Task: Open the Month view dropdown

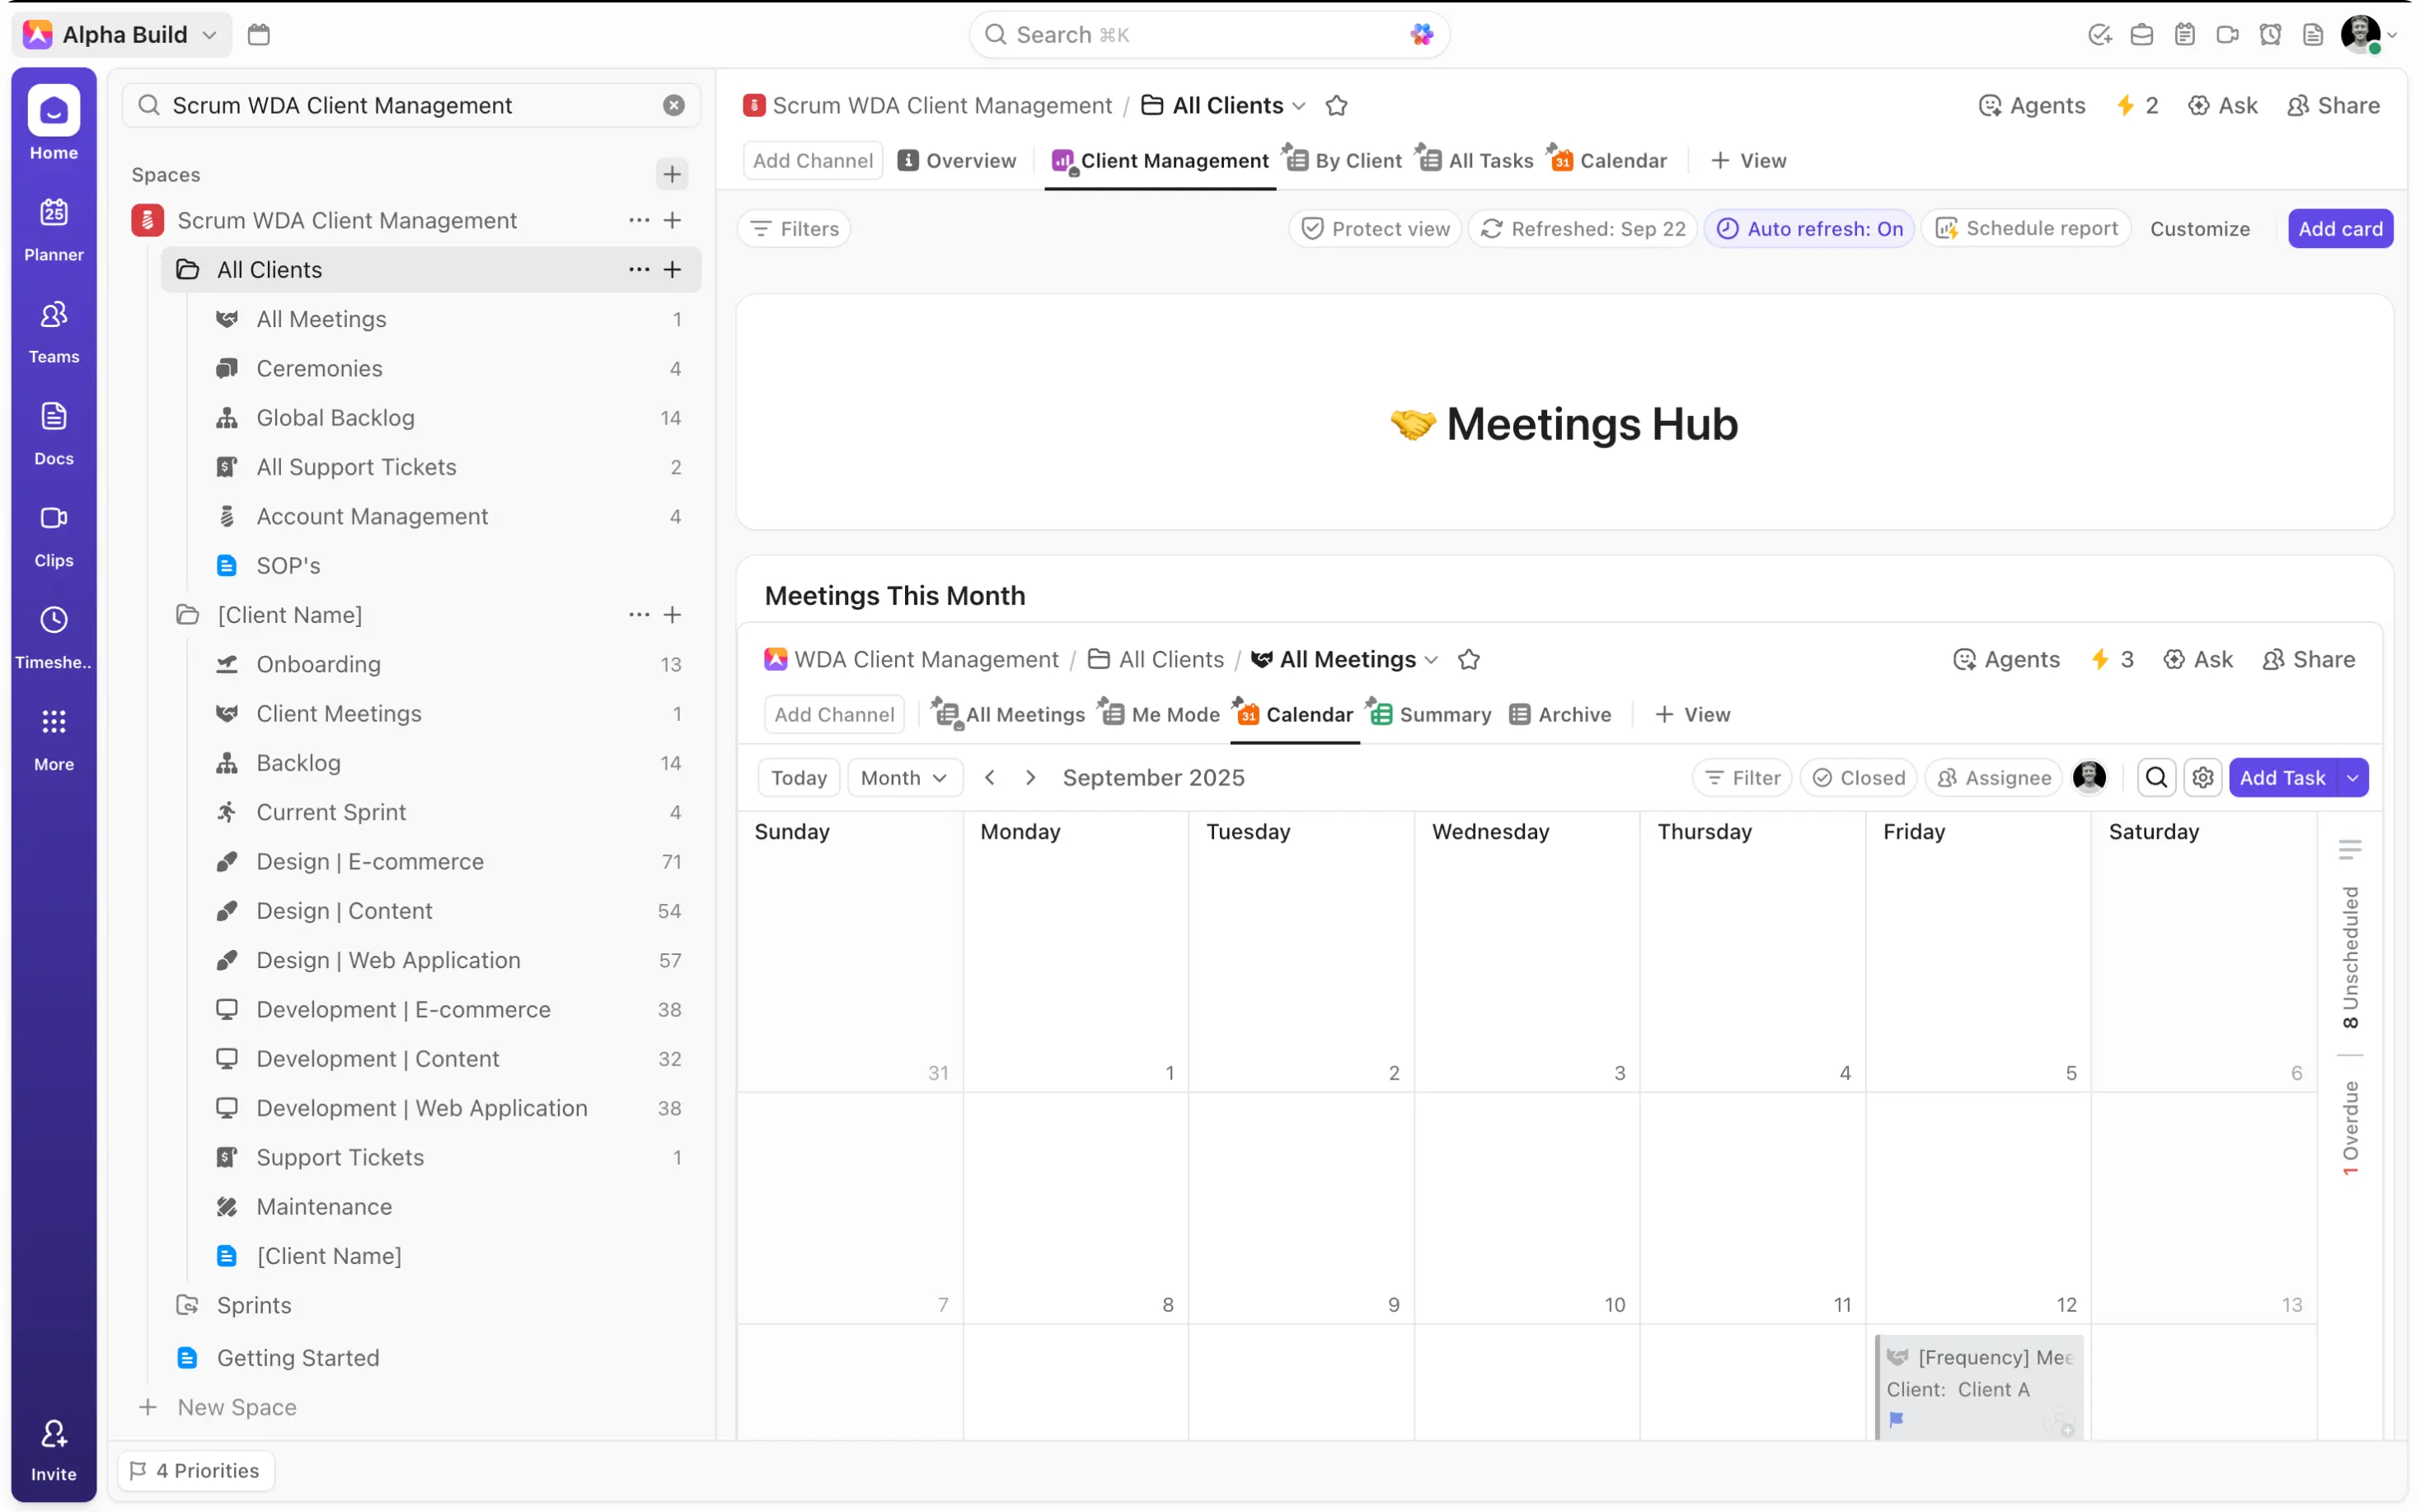Action: click(904, 778)
